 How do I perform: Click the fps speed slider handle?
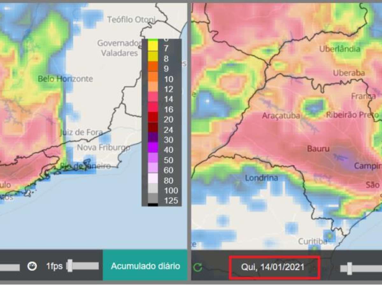click(70, 266)
